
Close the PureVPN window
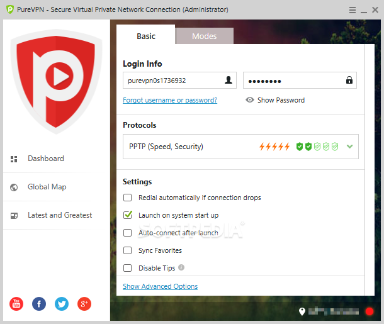pyautogui.click(x=375, y=10)
